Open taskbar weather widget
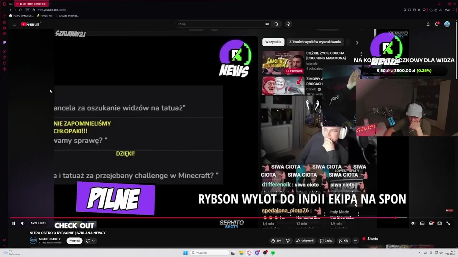458x257 pixels. point(12,253)
